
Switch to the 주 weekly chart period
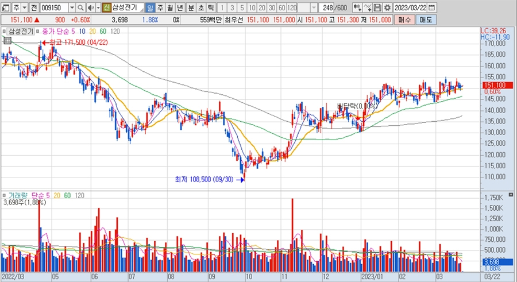(160, 7)
